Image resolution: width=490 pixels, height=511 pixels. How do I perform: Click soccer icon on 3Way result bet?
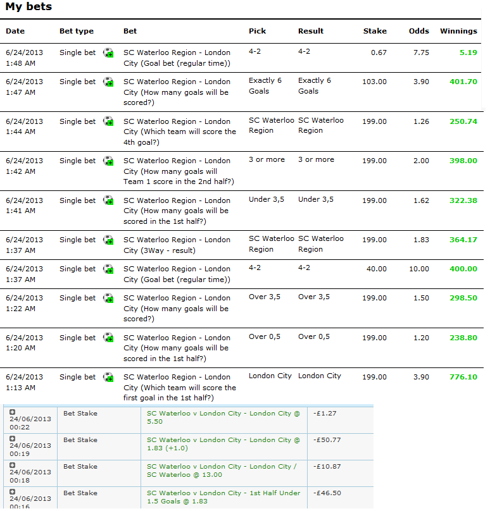109,240
